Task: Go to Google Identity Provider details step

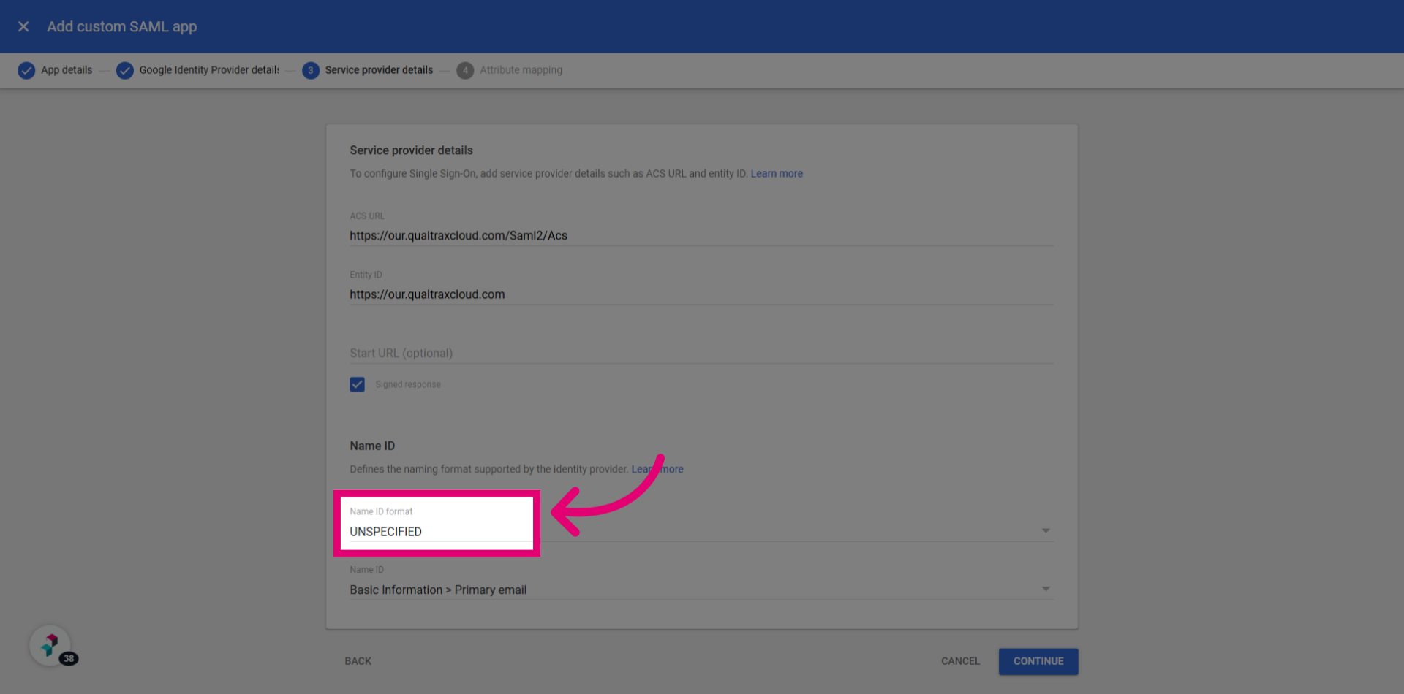Action: coord(209,70)
